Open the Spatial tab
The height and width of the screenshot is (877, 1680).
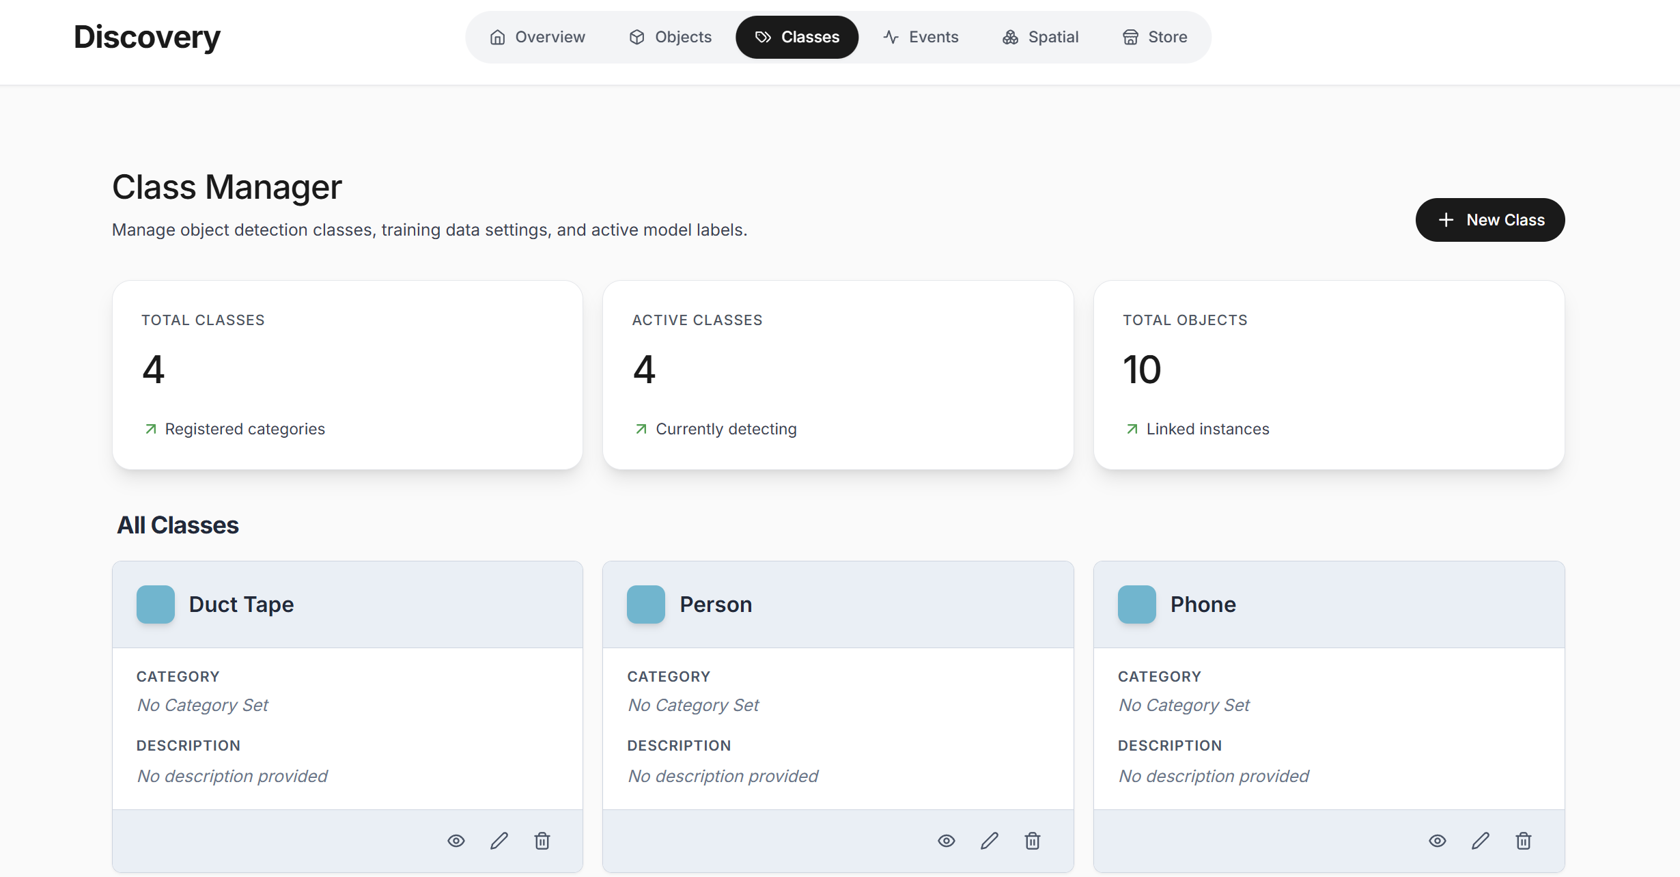tap(1040, 37)
